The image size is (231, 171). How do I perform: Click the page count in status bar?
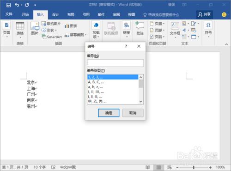pyautogui.click(x=15, y=167)
